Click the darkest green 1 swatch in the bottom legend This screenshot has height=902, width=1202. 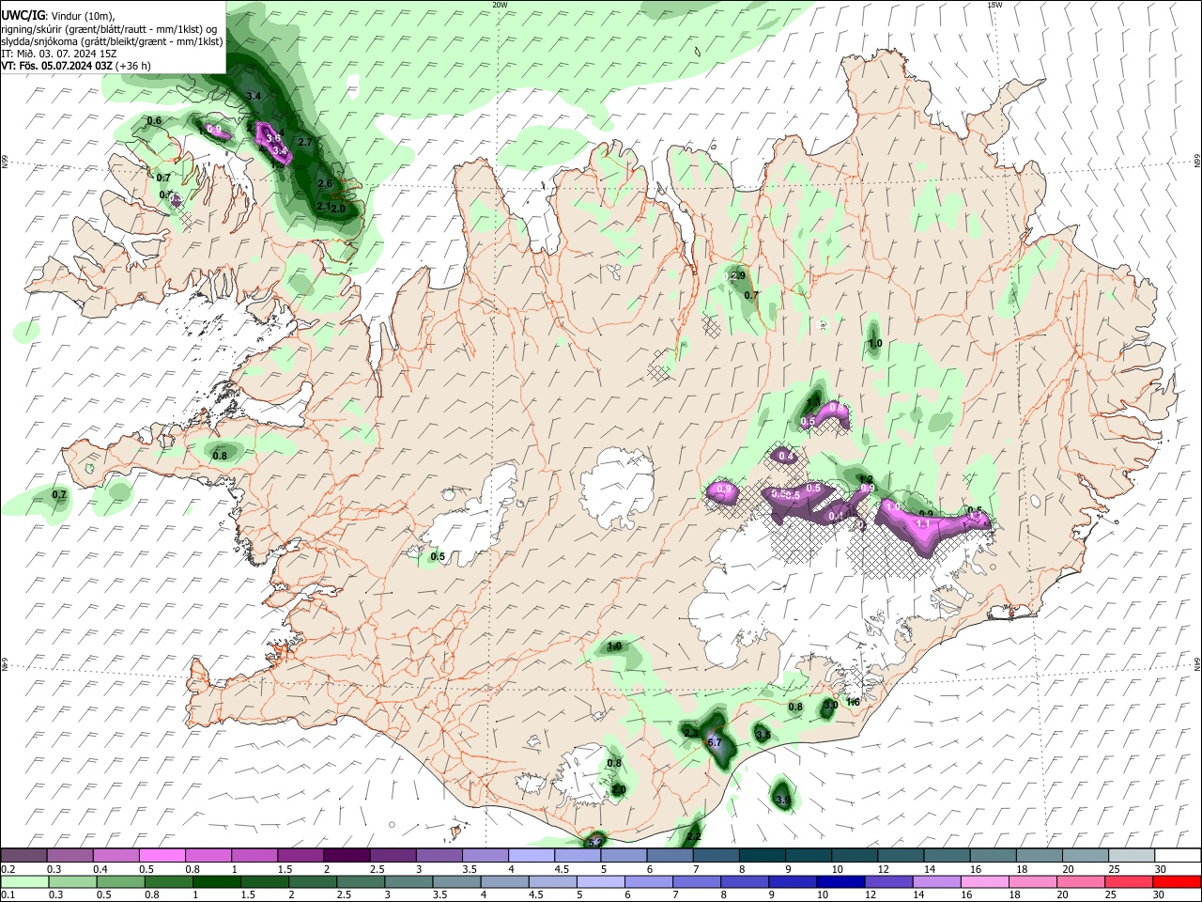tap(216, 881)
